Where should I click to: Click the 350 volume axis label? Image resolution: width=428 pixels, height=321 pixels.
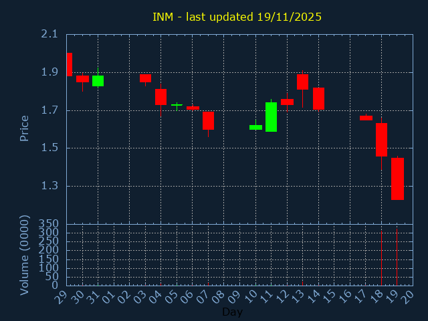[x=49, y=224]
